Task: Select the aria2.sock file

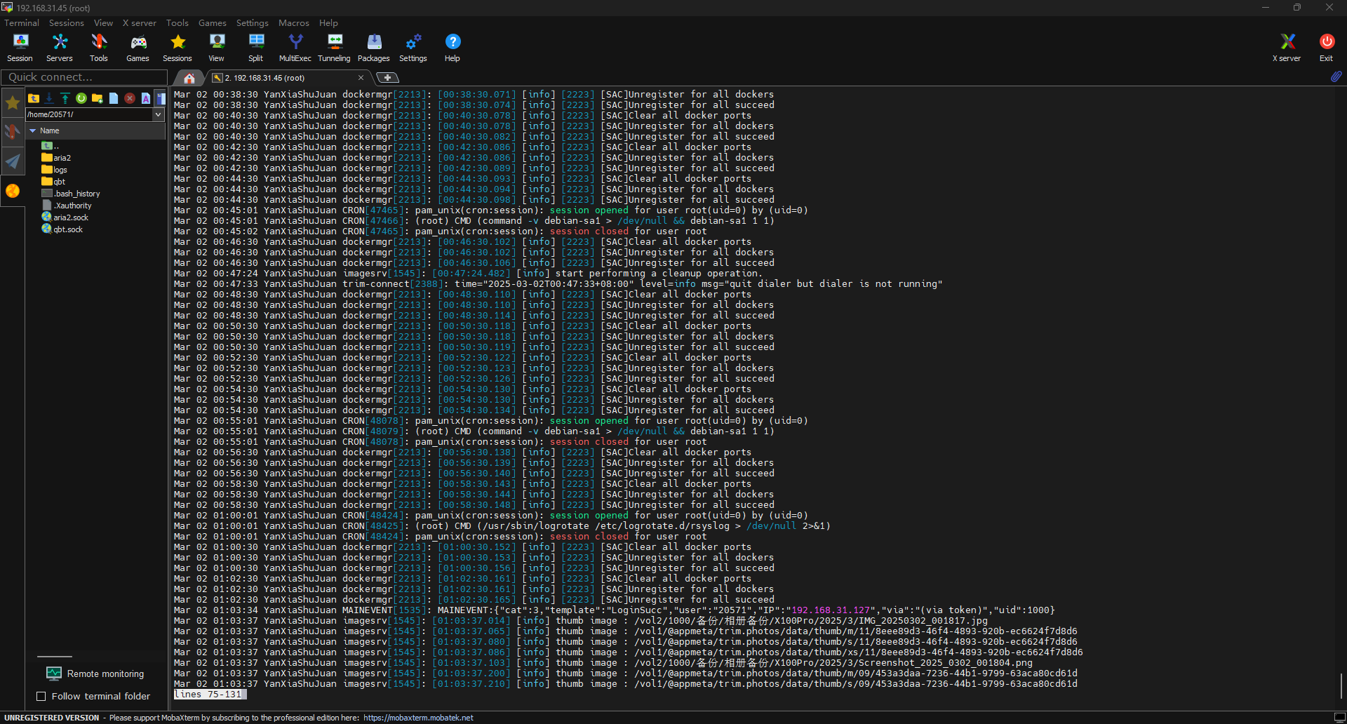Action: tap(65, 217)
